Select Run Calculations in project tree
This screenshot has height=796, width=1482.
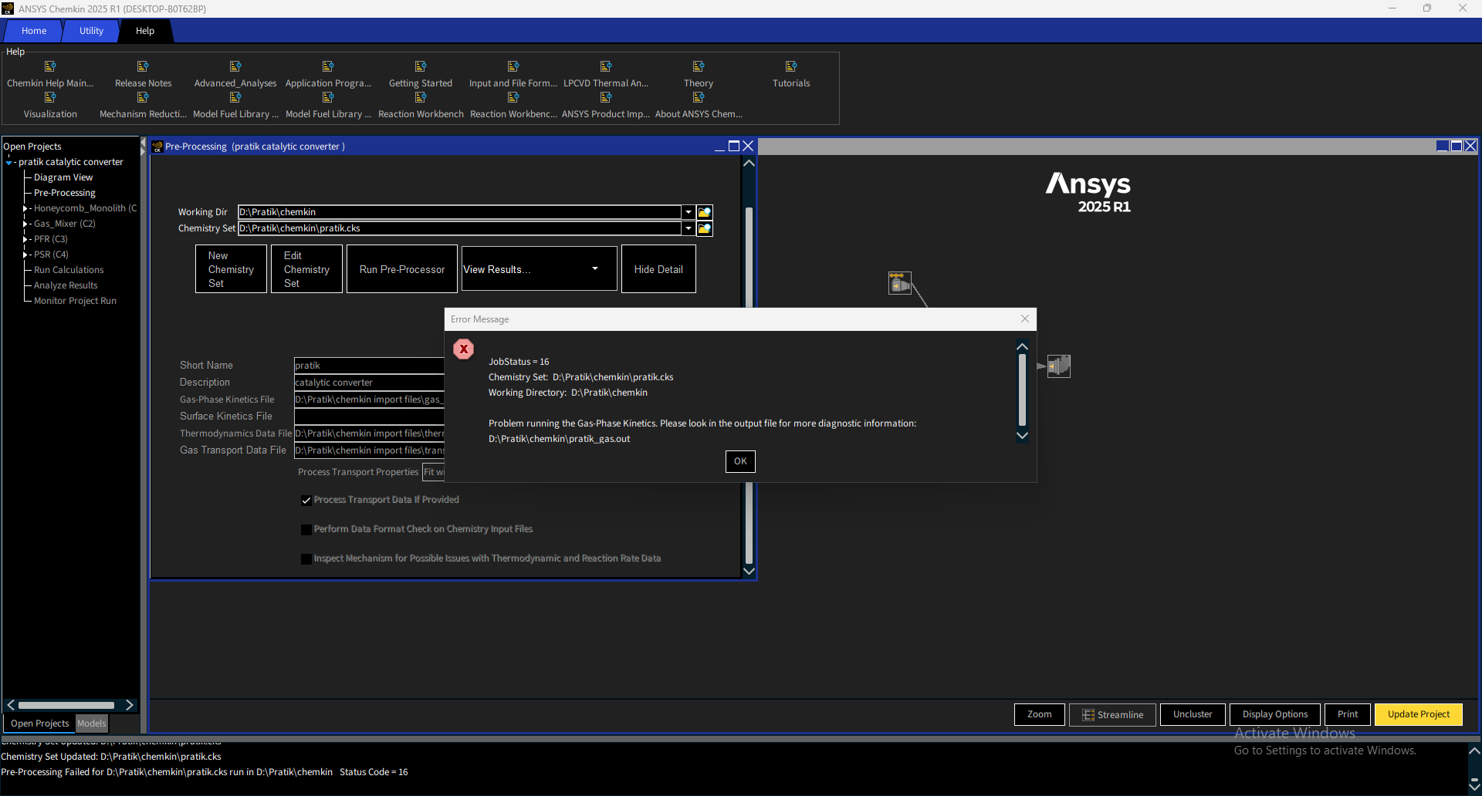pyautogui.click(x=69, y=270)
